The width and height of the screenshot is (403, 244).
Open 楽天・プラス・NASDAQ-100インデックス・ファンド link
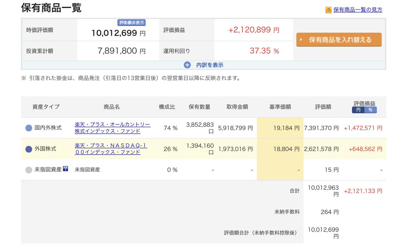(111, 149)
